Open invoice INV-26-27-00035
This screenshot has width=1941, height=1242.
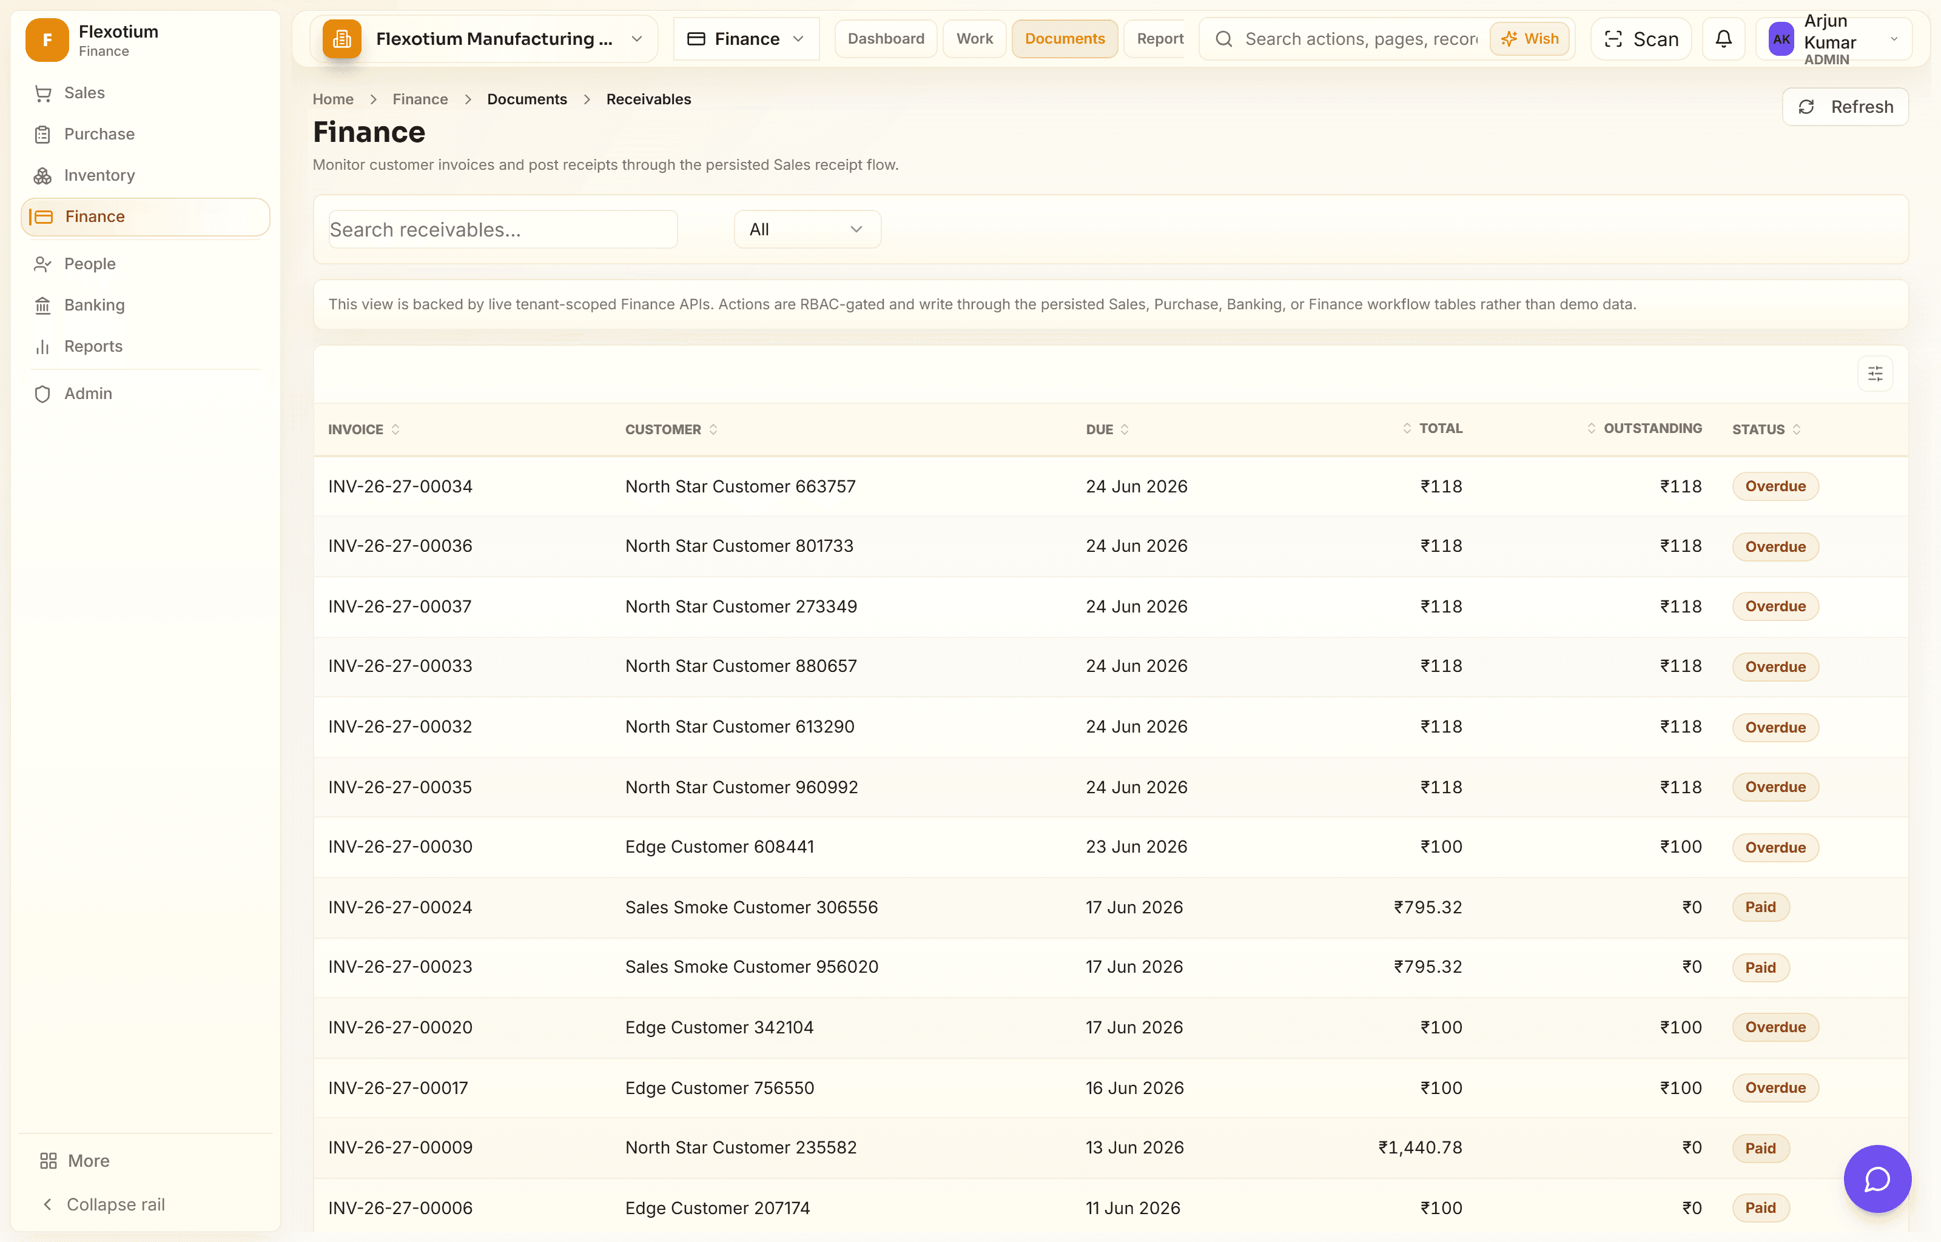[400, 787]
